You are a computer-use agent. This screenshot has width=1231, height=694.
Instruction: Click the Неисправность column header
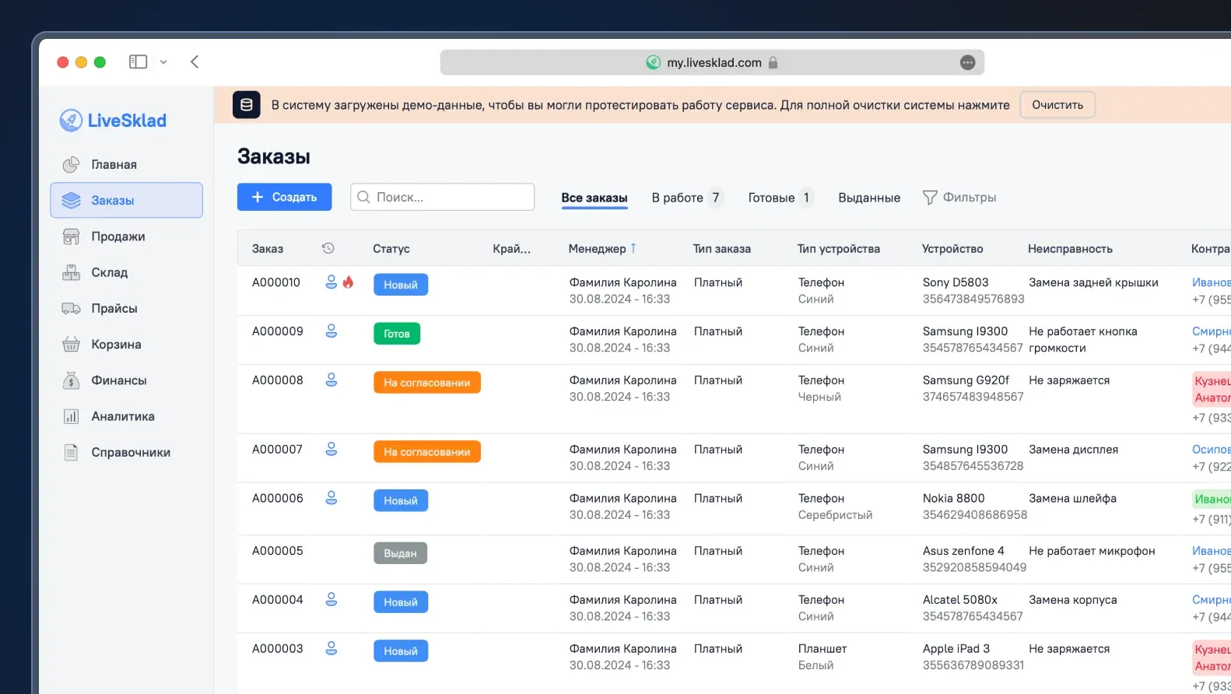(1070, 249)
